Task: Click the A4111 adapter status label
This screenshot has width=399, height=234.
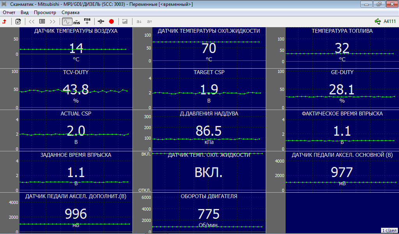Action: [x=390, y=21]
